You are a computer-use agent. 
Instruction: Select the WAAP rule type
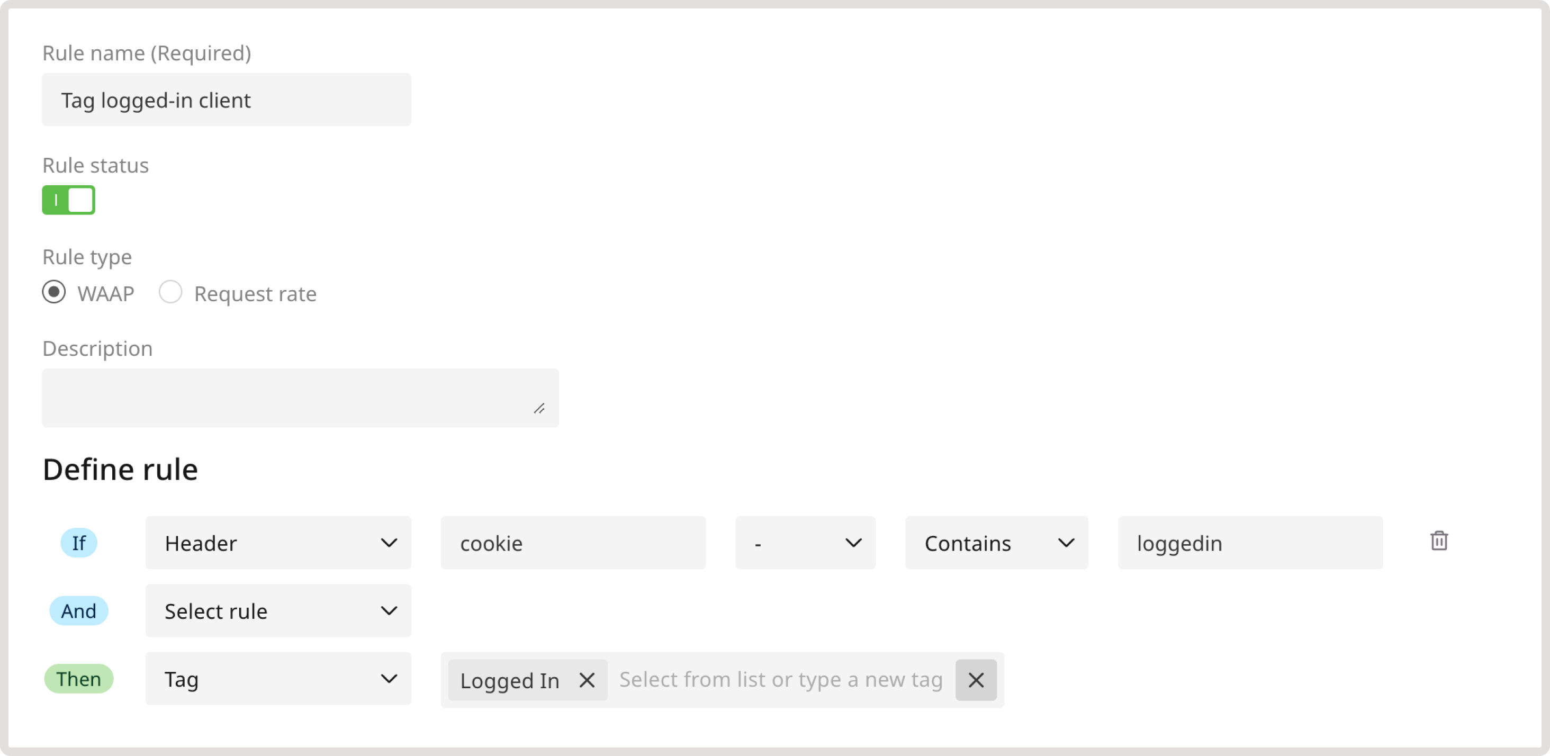(53, 293)
